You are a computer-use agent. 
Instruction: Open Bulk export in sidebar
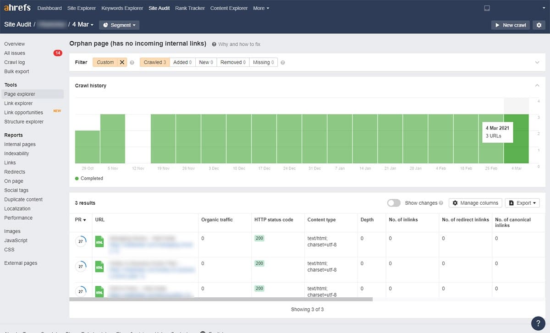point(16,71)
